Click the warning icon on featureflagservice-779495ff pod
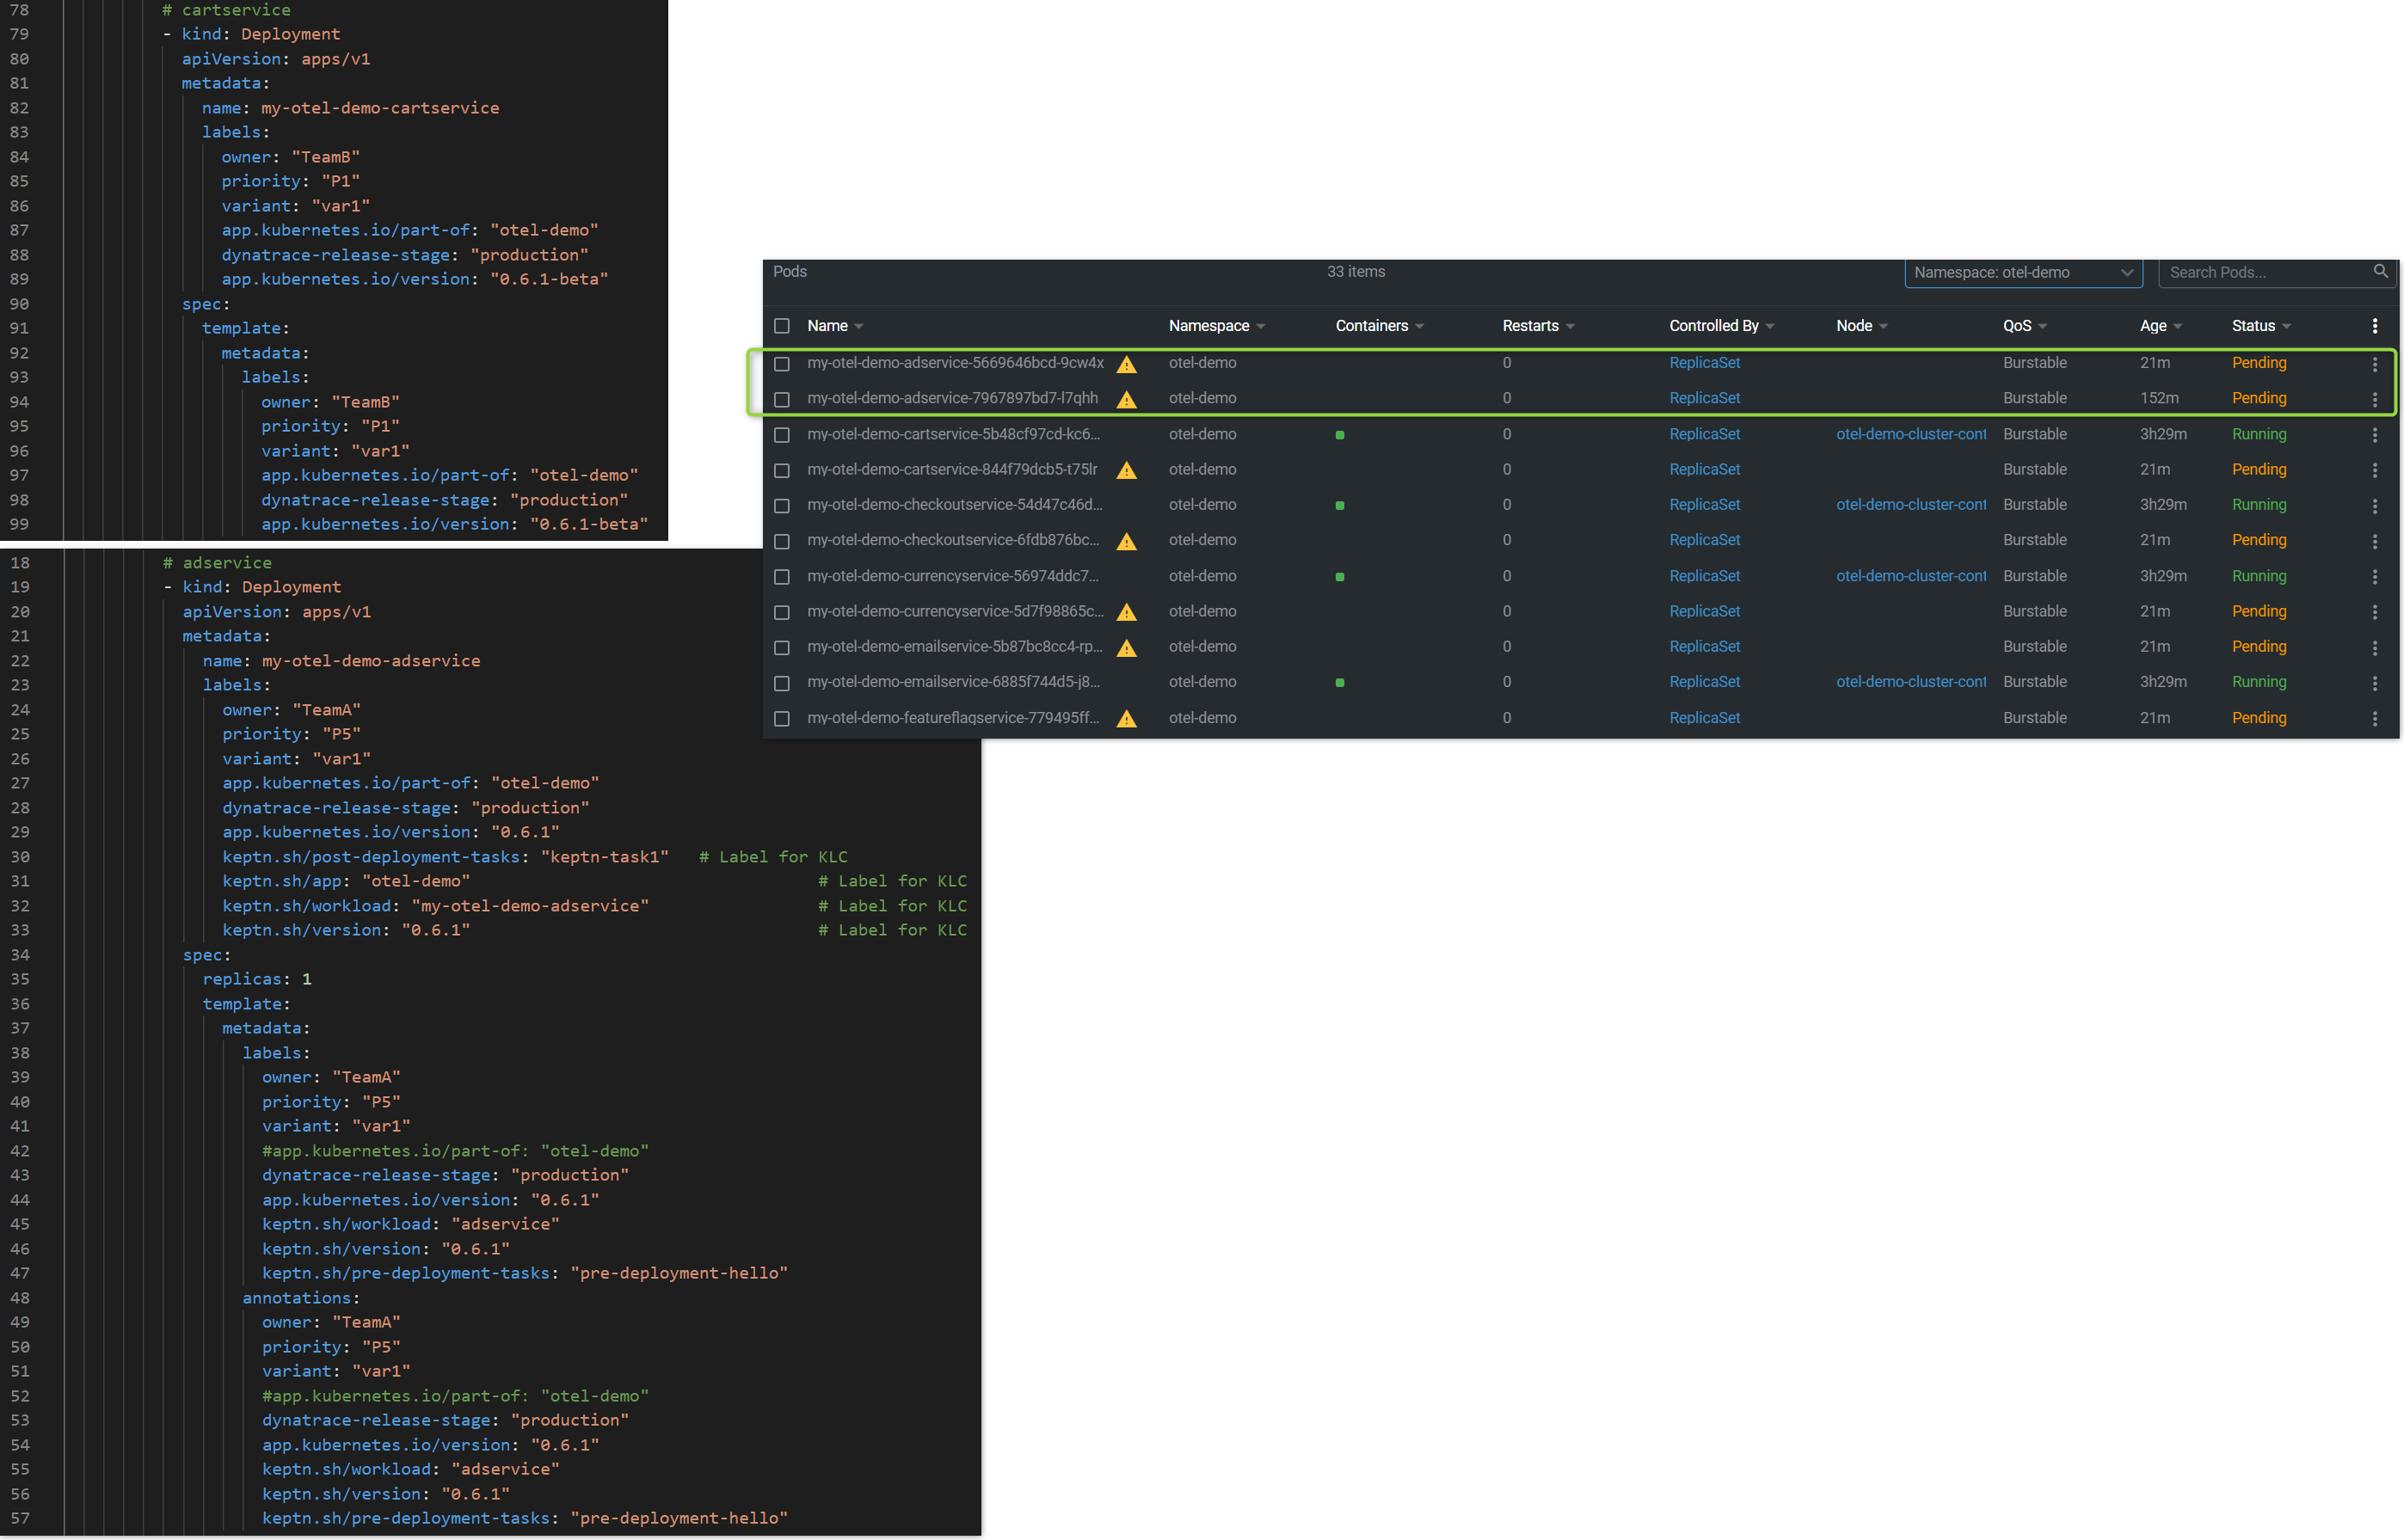This screenshot has width=2404, height=1540. tap(1127, 718)
